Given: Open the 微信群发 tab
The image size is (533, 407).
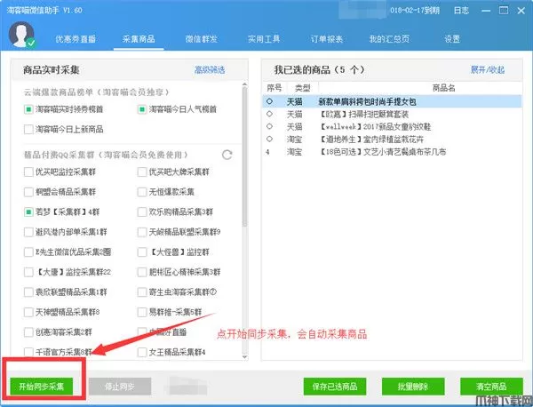Looking at the screenshot, I should 202,39.
